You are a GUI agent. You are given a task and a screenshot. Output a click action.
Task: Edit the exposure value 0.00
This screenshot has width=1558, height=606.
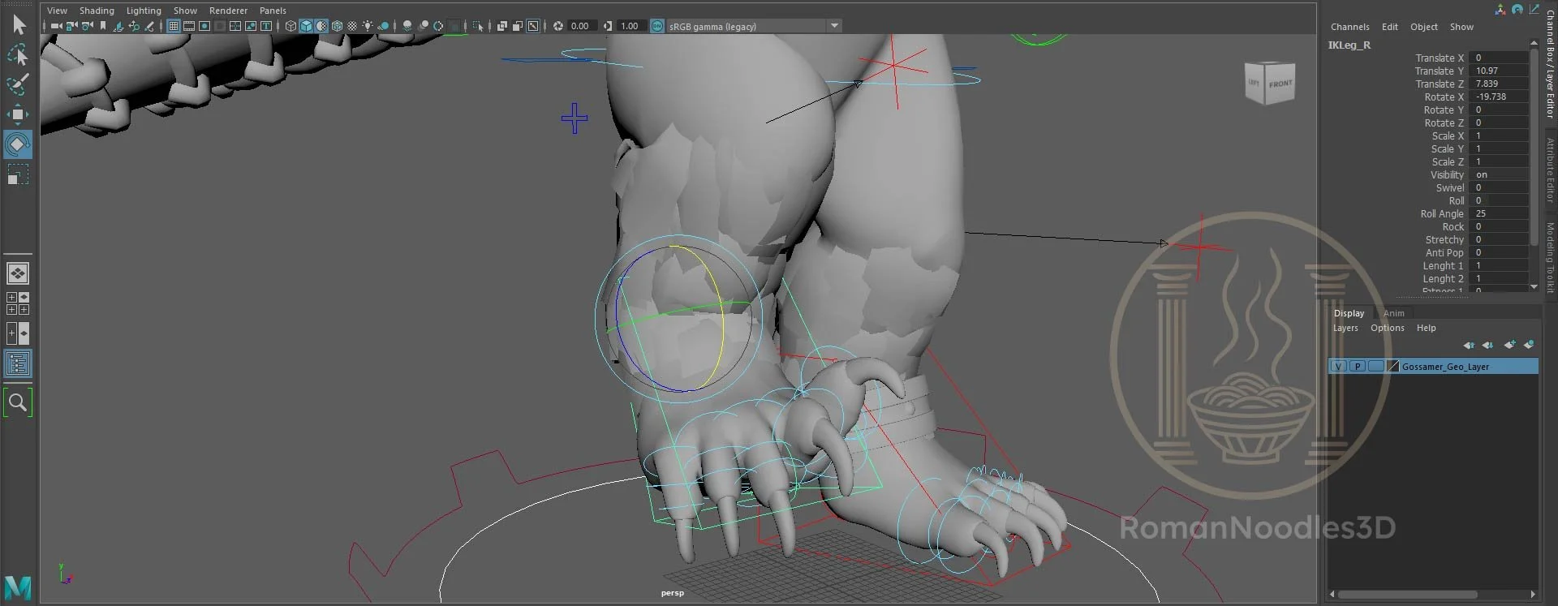581,26
